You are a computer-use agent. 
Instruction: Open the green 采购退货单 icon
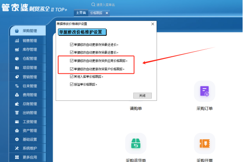point(136,143)
